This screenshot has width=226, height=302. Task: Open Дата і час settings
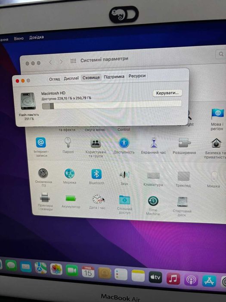[97, 201]
